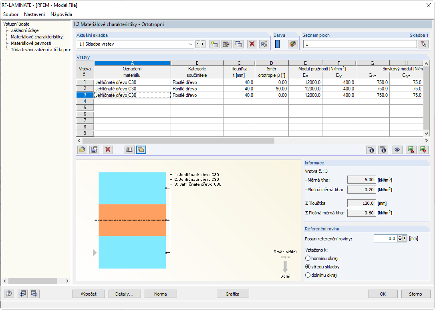
Task: Click the delete all compositions icon
Action: [x=264, y=44]
